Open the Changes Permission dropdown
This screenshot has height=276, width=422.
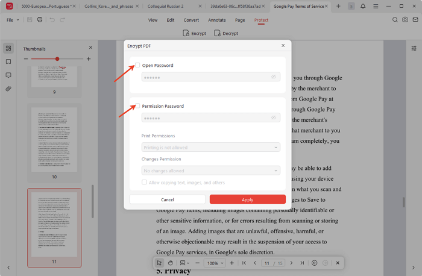[210, 171]
